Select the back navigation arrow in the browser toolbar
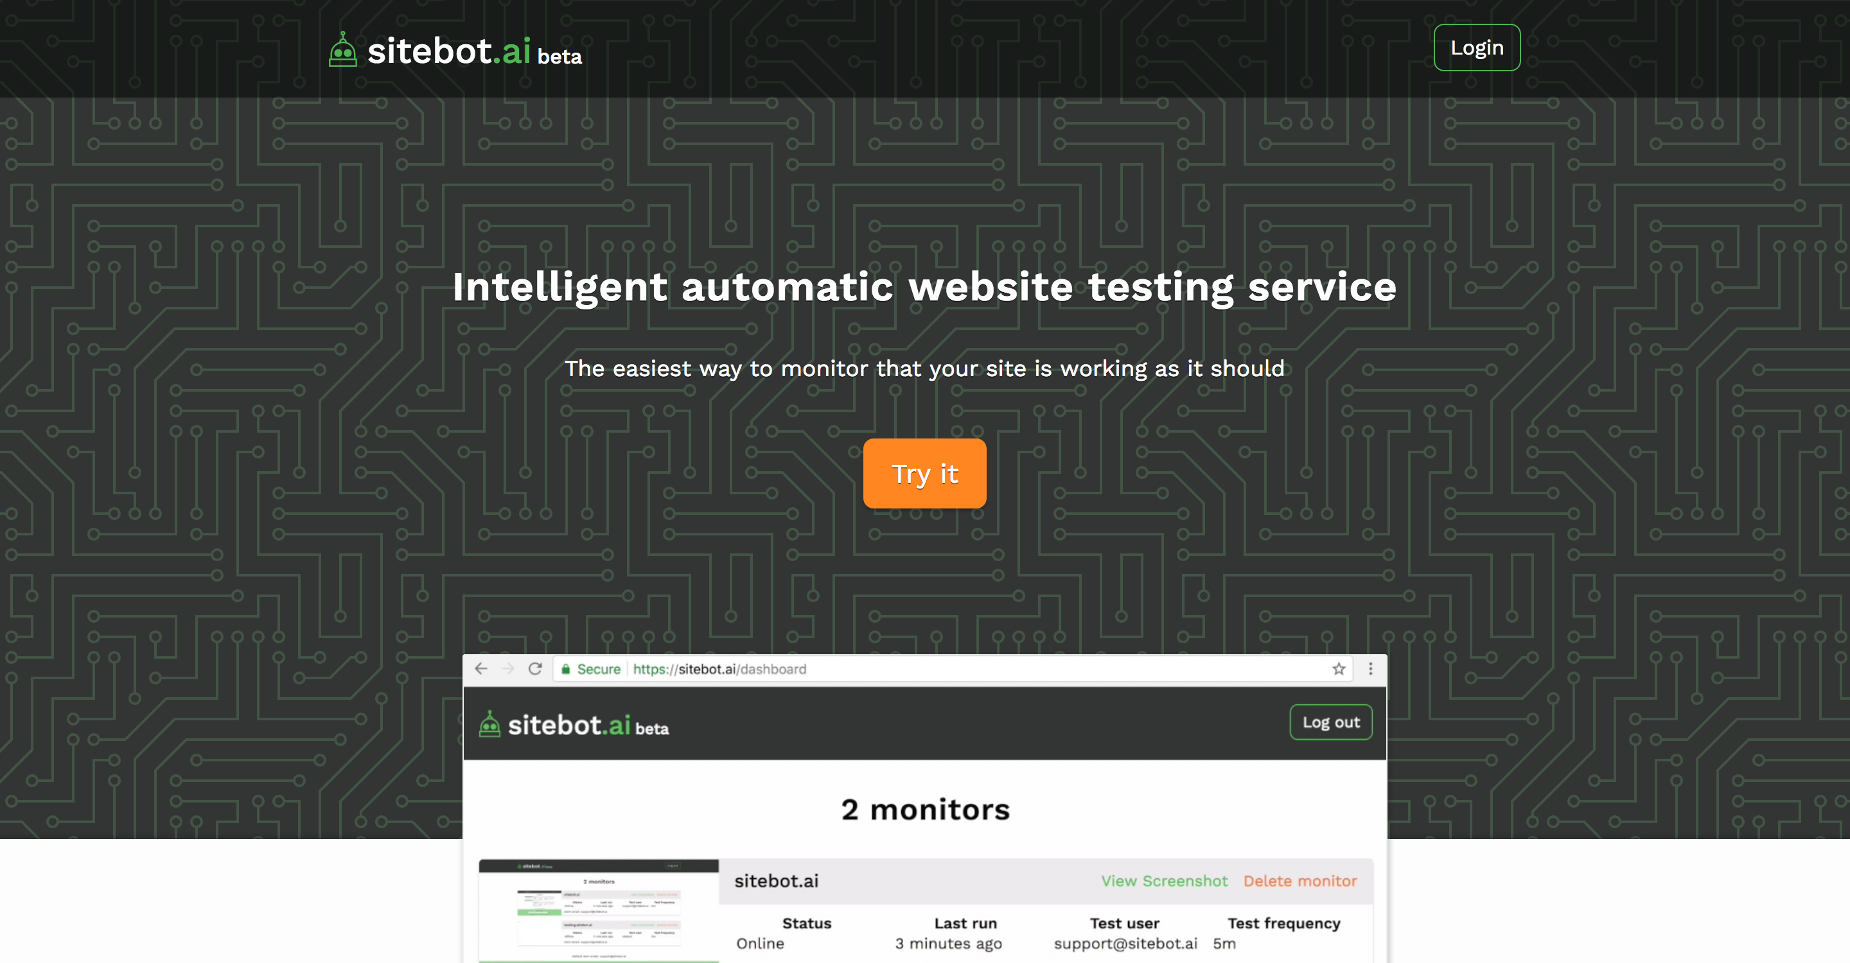The height and width of the screenshot is (963, 1850). 481,668
